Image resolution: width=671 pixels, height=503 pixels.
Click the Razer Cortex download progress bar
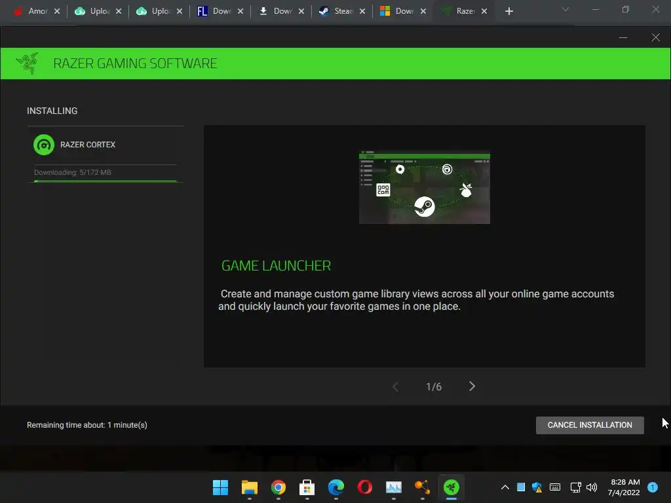105,181
